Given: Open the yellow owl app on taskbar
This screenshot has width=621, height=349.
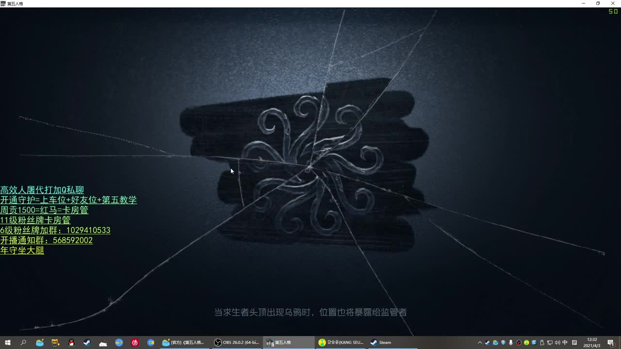Looking at the screenshot, I should coord(56,343).
